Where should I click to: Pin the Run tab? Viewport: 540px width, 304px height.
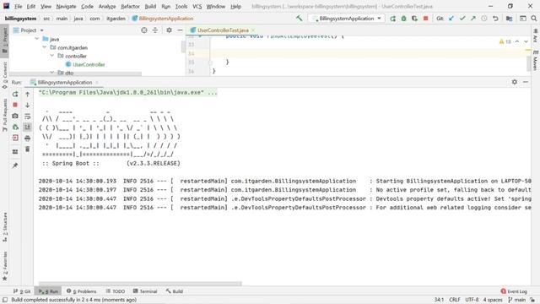coord(15,166)
